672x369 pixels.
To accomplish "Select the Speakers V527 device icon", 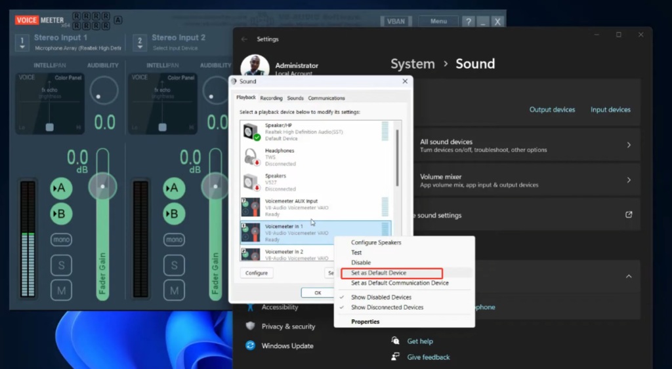I will click(x=251, y=182).
